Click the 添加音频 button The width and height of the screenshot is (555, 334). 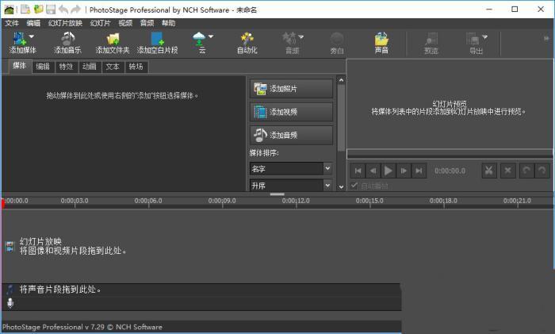291,135
